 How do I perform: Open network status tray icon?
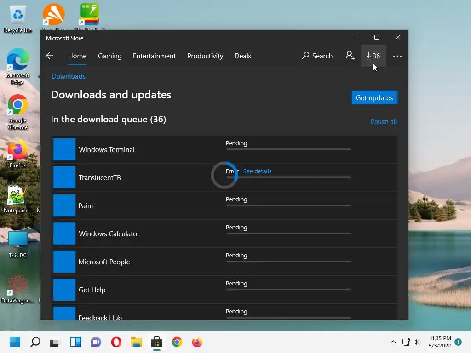click(x=406, y=342)
